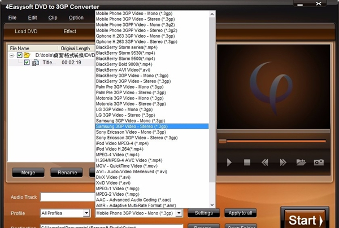Open the Option menu
339x228 pixels.
click(x=76, y=17)
